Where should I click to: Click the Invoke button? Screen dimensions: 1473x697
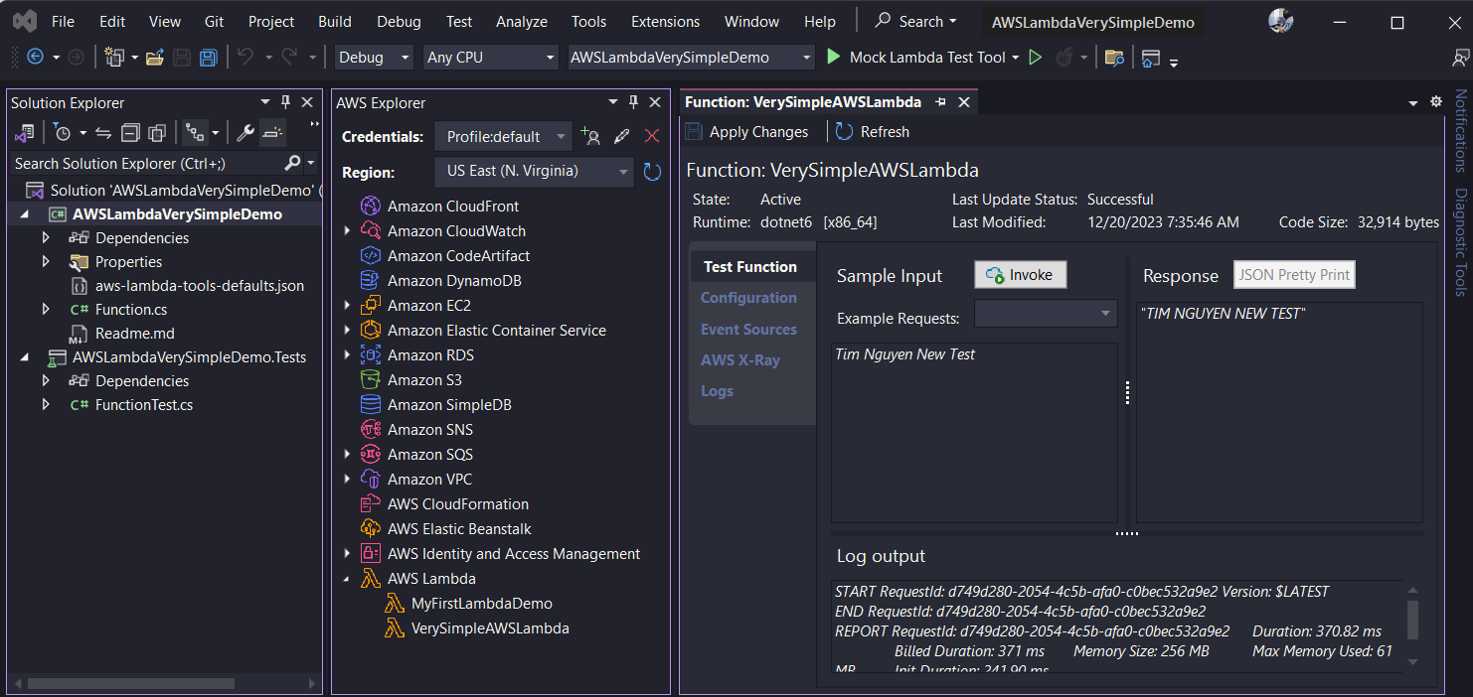[1021, 275]
